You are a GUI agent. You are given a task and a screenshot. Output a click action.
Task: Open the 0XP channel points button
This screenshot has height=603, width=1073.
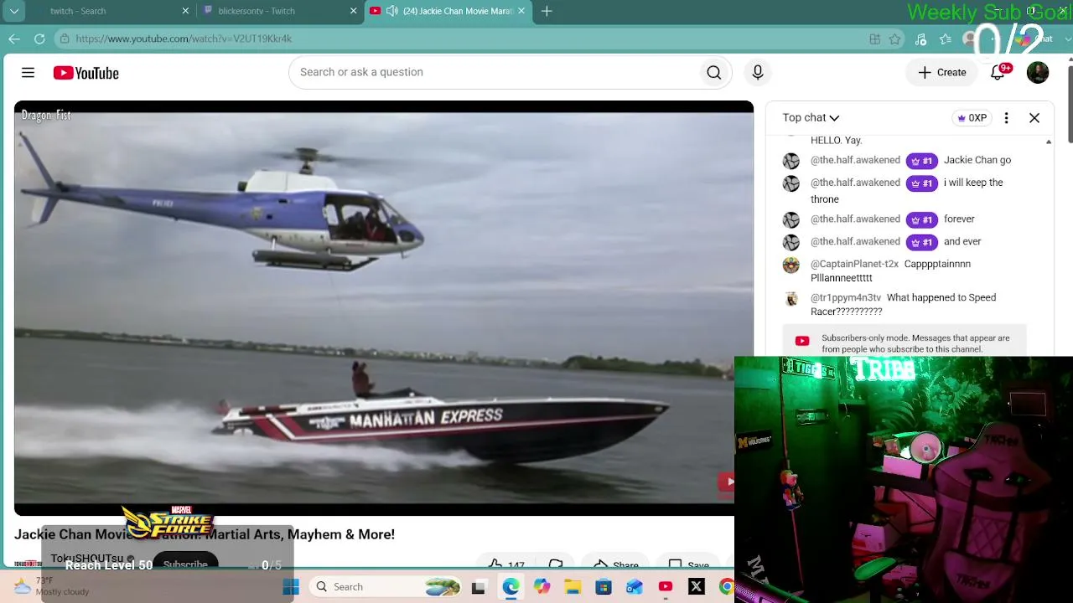(971, 118)
